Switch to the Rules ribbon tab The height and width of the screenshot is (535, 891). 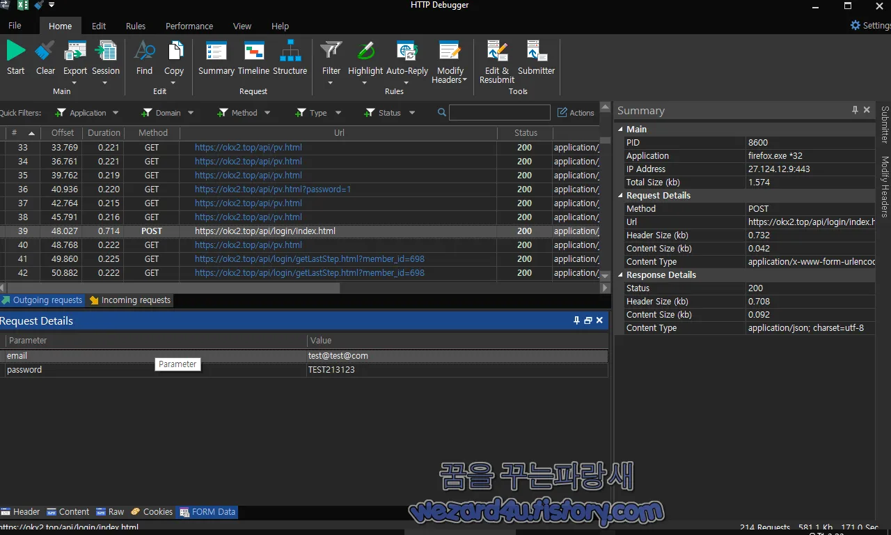click(136, 26)
